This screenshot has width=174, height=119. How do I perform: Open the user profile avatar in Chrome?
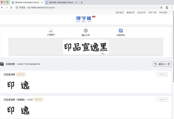coord(167,8)
